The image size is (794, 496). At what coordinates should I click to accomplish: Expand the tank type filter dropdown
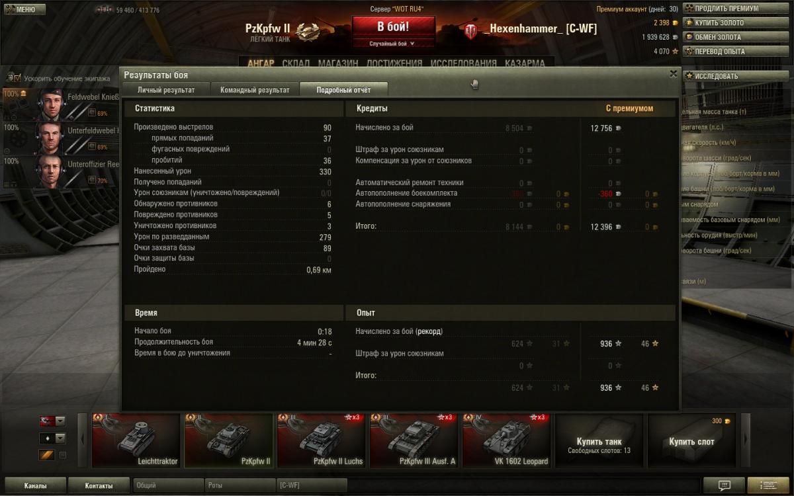pyautogui.click(x=53, y=438)
